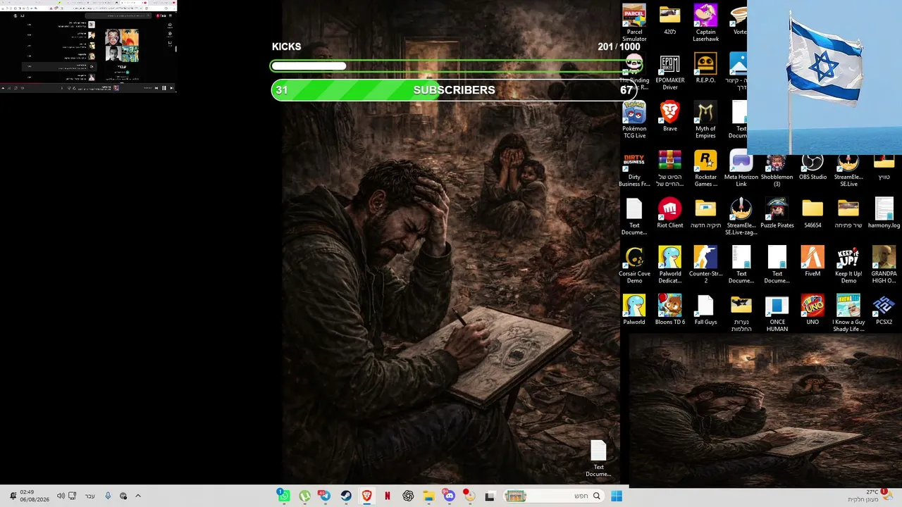The height and width of the screenshot is (507, 902).
Task: Select the EPOMAKER Driver desktop icon
Action: click(x=669, y=71)
